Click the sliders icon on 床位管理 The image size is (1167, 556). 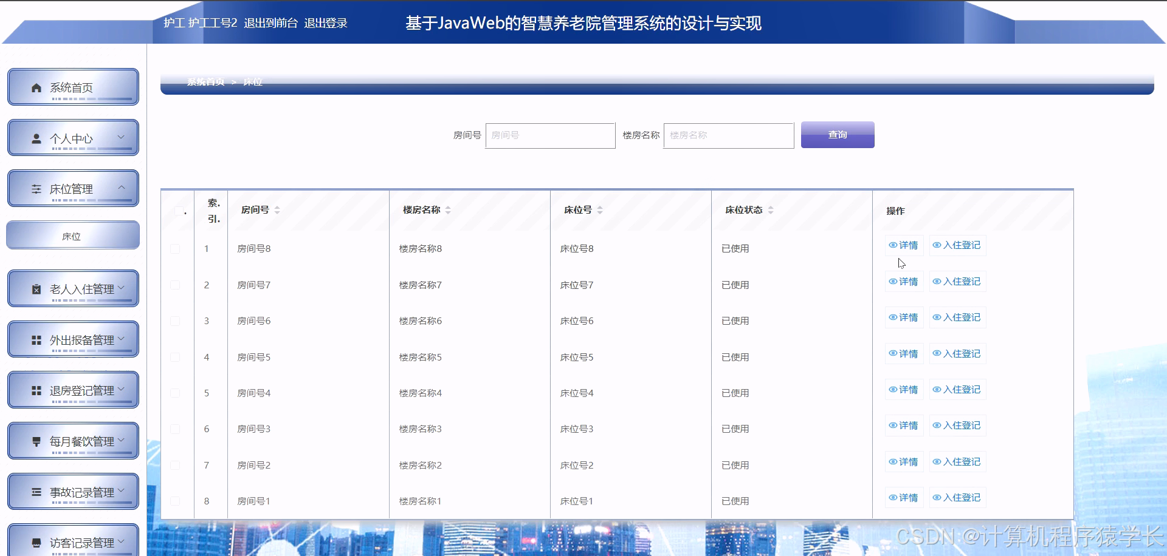35,189
